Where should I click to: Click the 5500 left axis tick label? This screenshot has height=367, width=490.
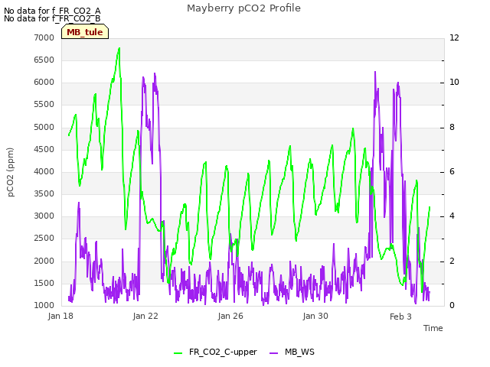(44, 105)
